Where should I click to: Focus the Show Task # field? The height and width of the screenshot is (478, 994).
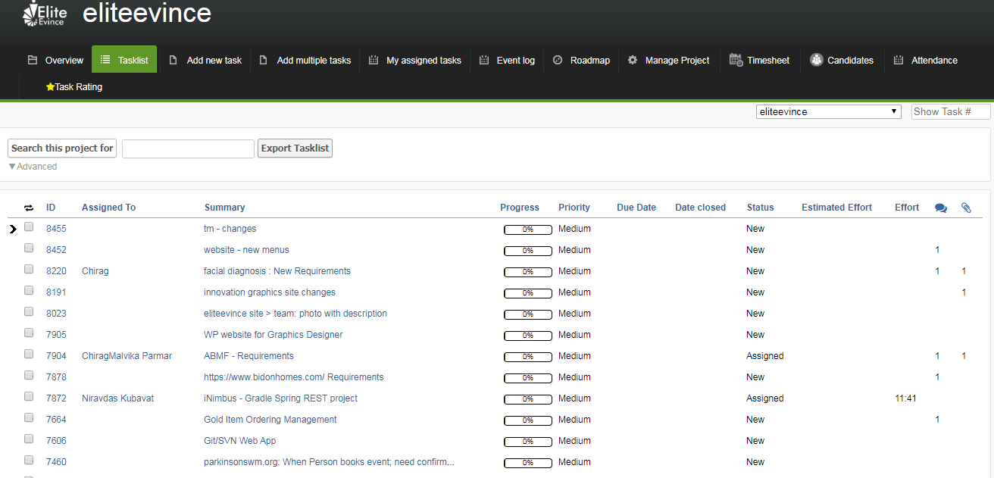951,111
